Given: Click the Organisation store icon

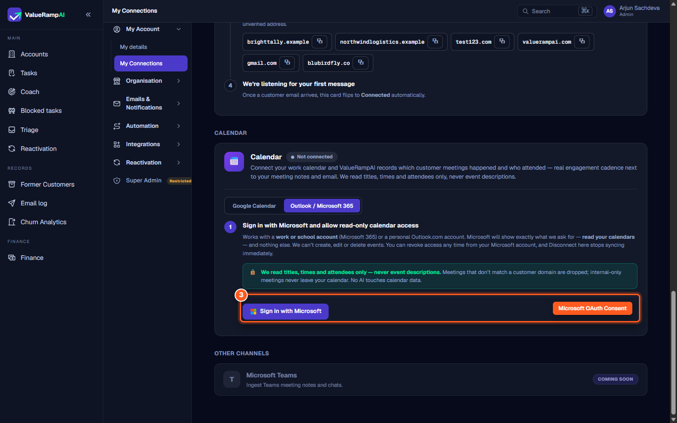Looking at the screenshot, I should pos(117,81).
